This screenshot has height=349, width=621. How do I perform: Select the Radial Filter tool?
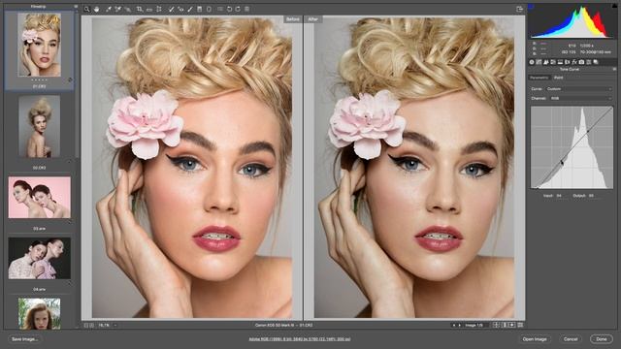point(209,9)
